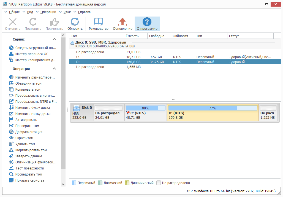Click the Ёмкость column header
The image size is (283, 197).
[136, 36]
